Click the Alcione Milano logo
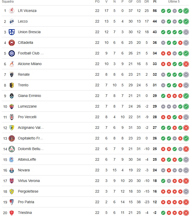This screenshot has width=191, height=218. [x=12, y=64]
